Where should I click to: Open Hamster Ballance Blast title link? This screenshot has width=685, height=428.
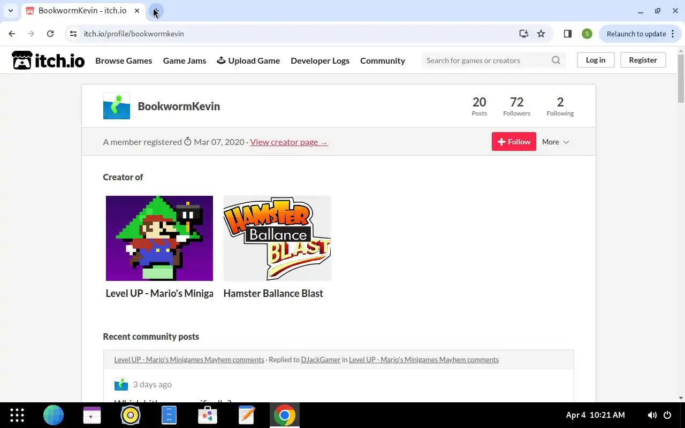pos(273,293)
